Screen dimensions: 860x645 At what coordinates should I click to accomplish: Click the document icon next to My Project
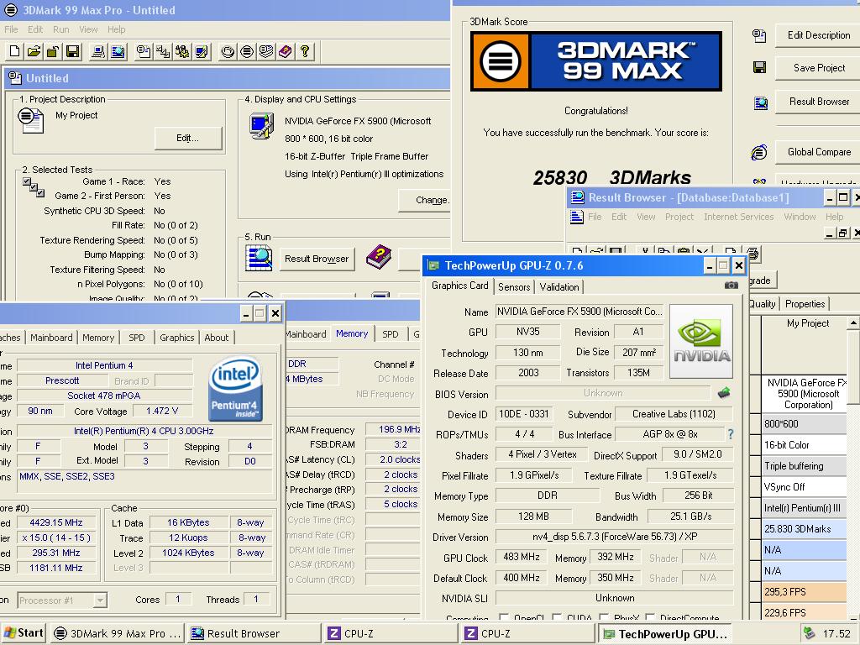tap(31, 121)
